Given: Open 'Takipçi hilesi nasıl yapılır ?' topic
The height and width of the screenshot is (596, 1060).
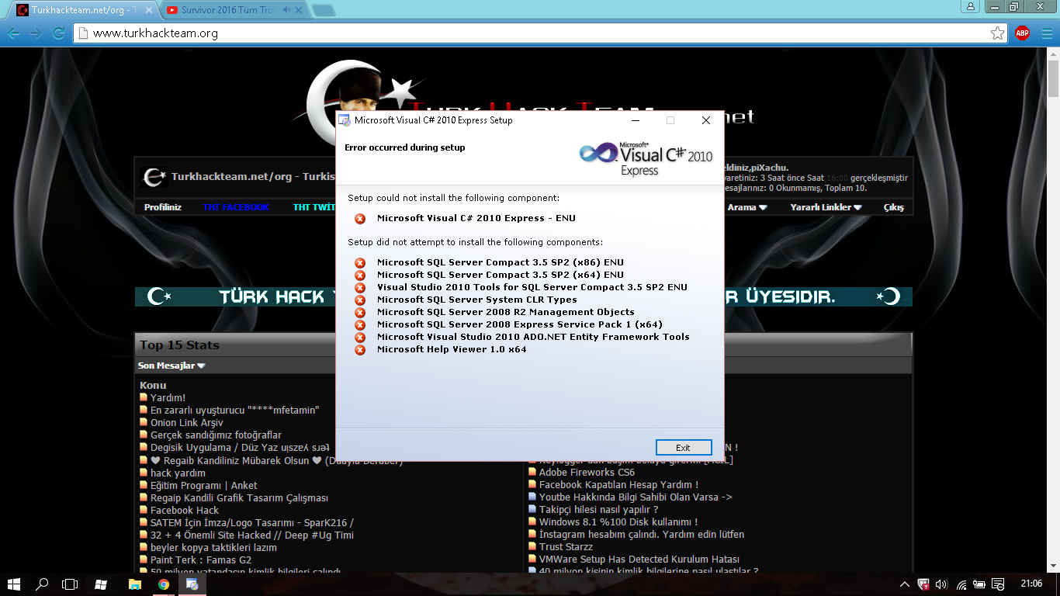Looking at the screenshot, I should click(x=598, y=509).
